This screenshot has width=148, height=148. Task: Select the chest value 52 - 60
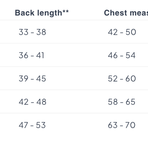(x=122, y=78)
